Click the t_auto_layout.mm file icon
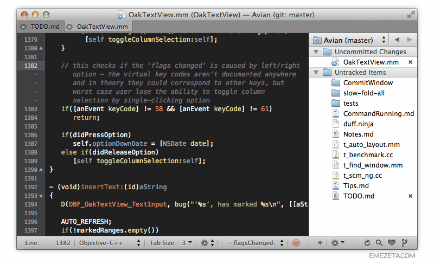The image size is (434, 264). pos(336,145)
